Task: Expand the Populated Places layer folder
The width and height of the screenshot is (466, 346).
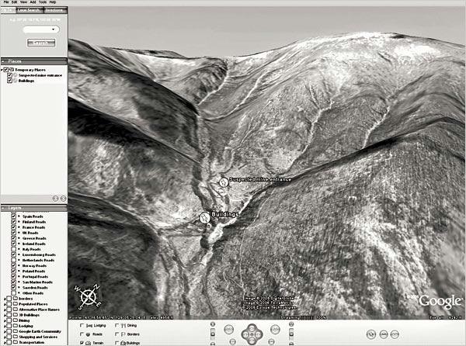Action: coord(3,302)
